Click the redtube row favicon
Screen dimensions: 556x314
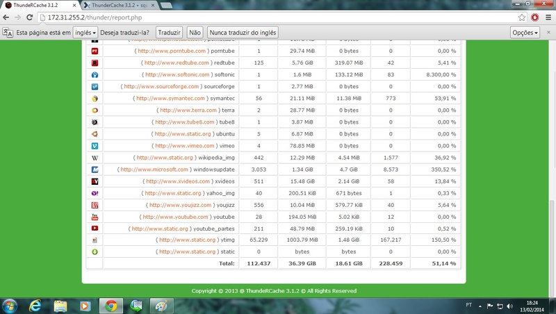tap(95, 63)
